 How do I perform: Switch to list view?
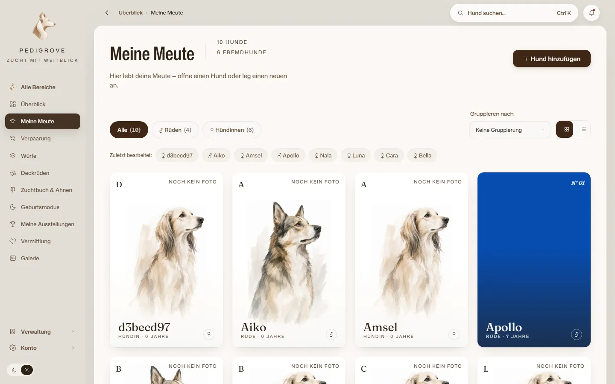(x=583, y=130)
